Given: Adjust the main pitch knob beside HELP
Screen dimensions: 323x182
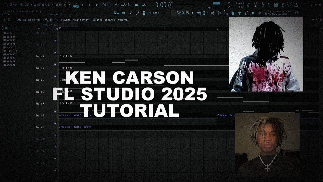Looking at the screenshot, I should click(67, 5).
